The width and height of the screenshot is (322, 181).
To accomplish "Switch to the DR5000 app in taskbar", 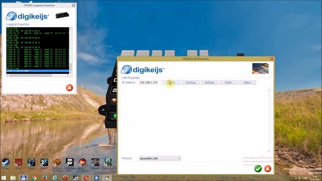I will click(107, 177).
